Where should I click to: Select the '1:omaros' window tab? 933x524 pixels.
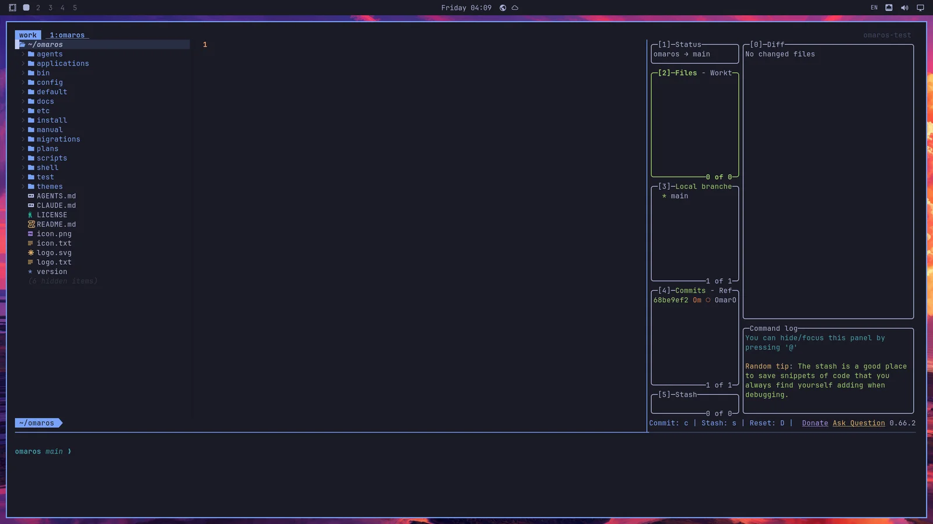(x=67, y=35)
